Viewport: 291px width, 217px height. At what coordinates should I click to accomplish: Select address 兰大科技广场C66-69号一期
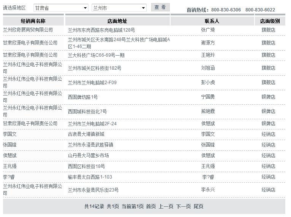point(96,55)
